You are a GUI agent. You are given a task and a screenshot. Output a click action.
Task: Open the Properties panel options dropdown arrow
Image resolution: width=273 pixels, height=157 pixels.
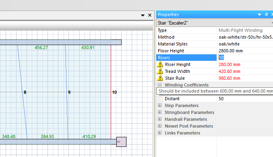tap(259, 14)
